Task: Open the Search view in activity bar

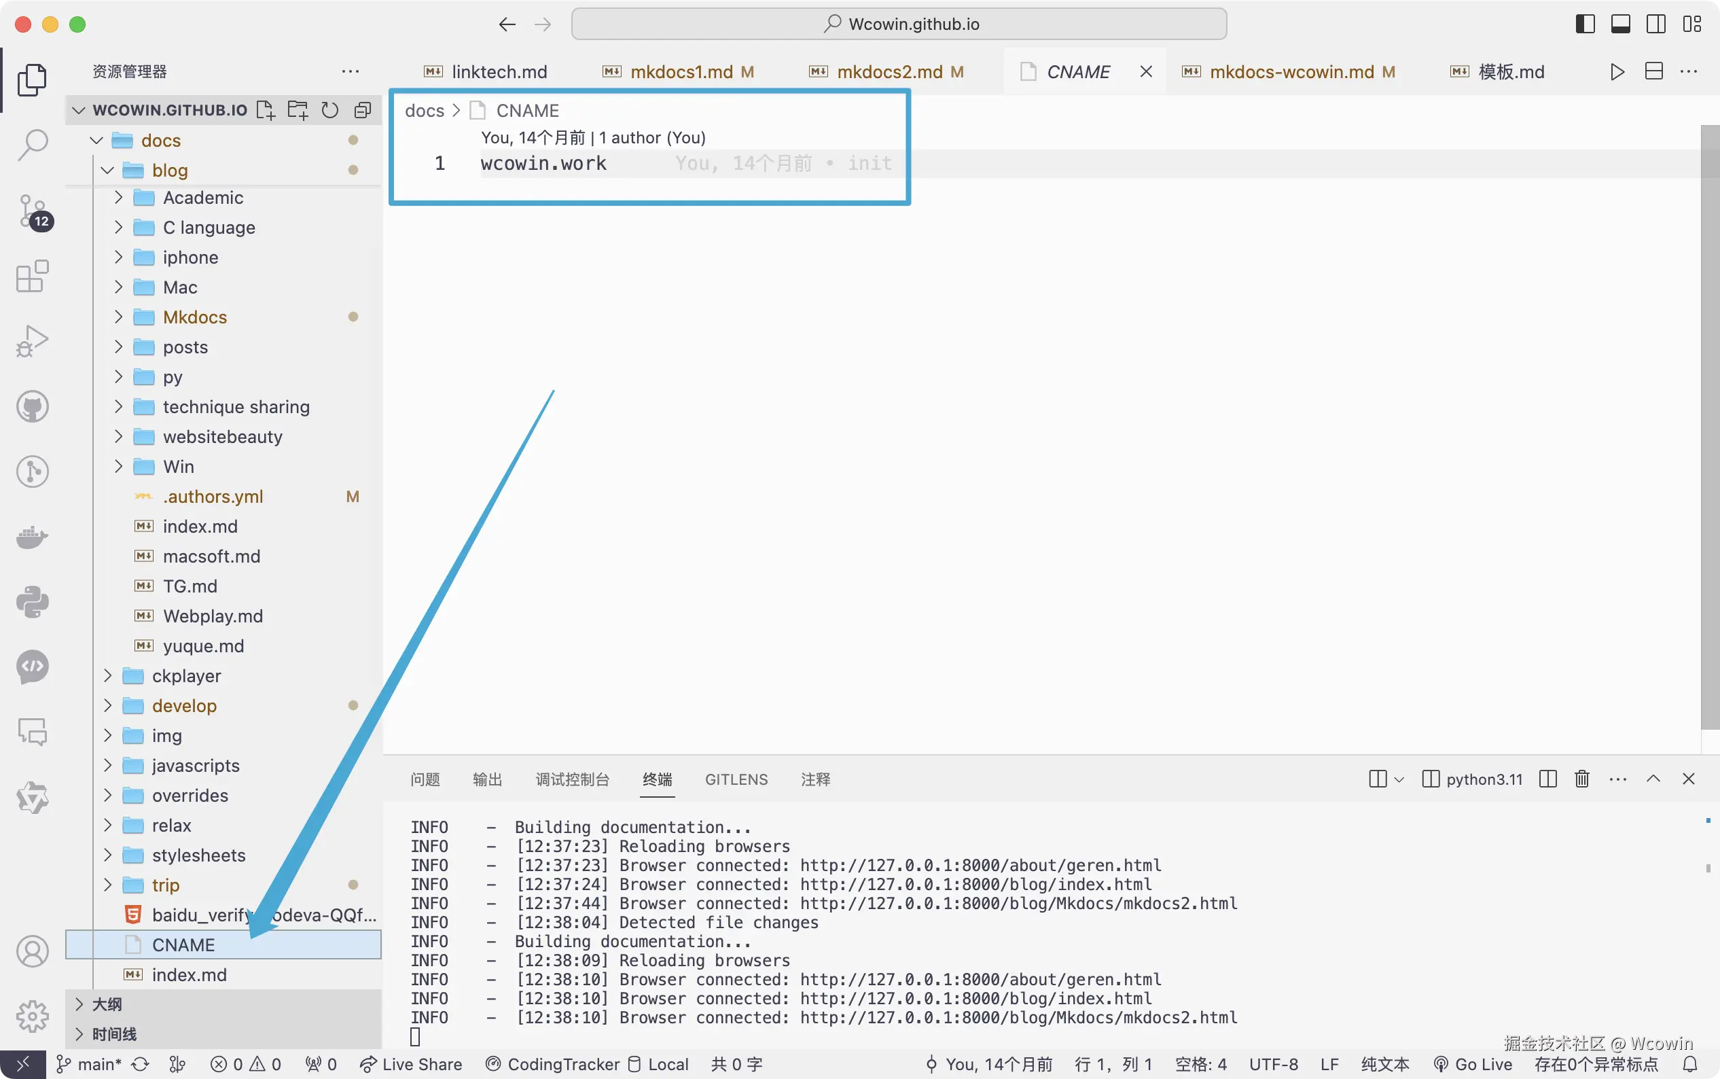Action: tap(32, 145)
